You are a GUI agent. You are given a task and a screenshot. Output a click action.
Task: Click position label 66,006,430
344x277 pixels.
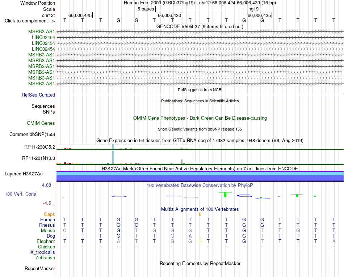169,15
